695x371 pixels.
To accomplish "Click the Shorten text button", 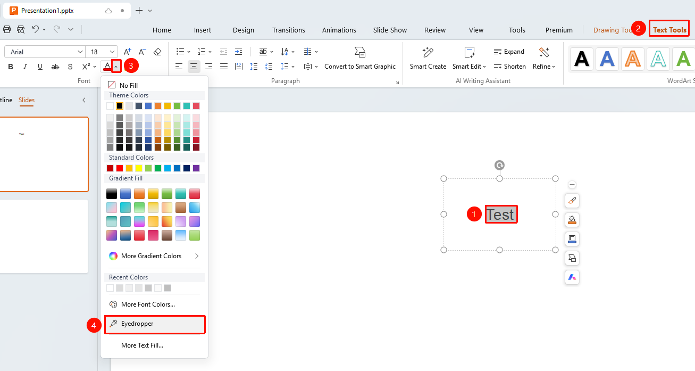I will (509, 67).
